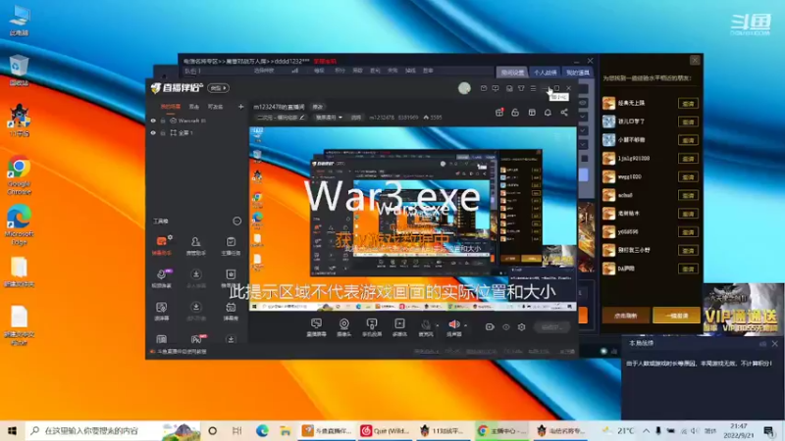The image size is (785, 441).
Task: Open Google Chrome desktop shortcut
Action: 19,175
